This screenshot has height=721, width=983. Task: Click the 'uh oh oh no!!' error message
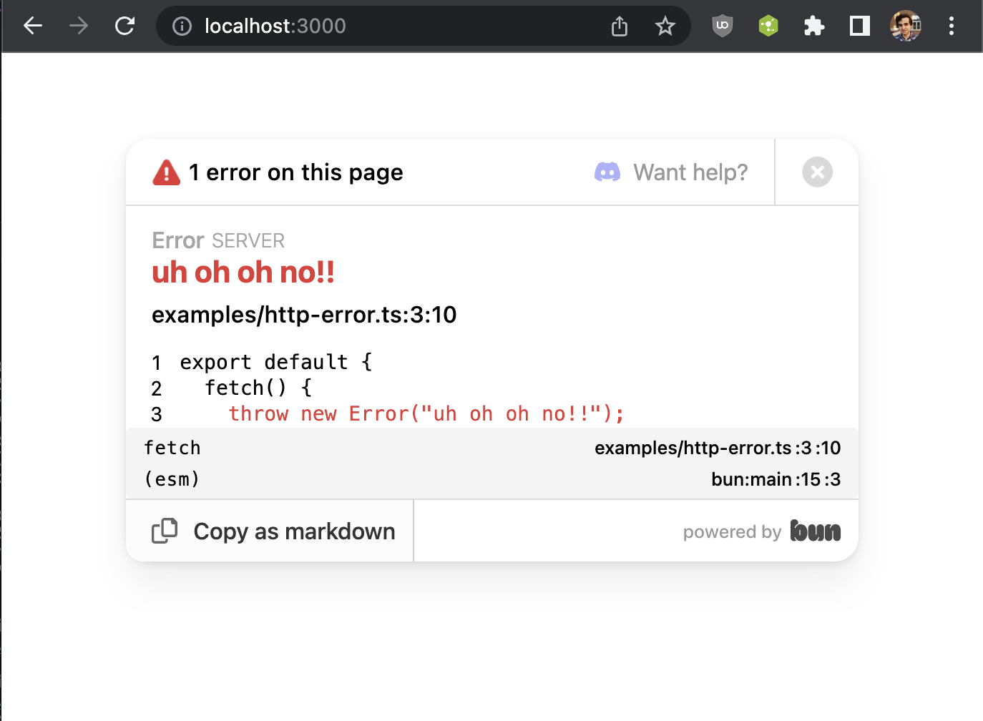(243, 273)
